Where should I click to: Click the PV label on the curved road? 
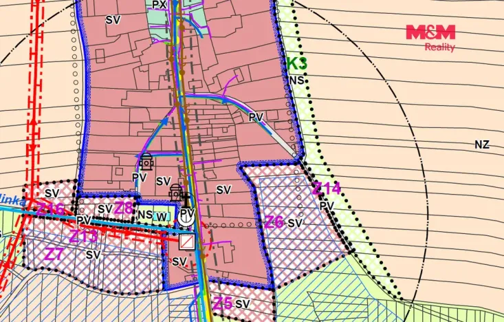256,117
